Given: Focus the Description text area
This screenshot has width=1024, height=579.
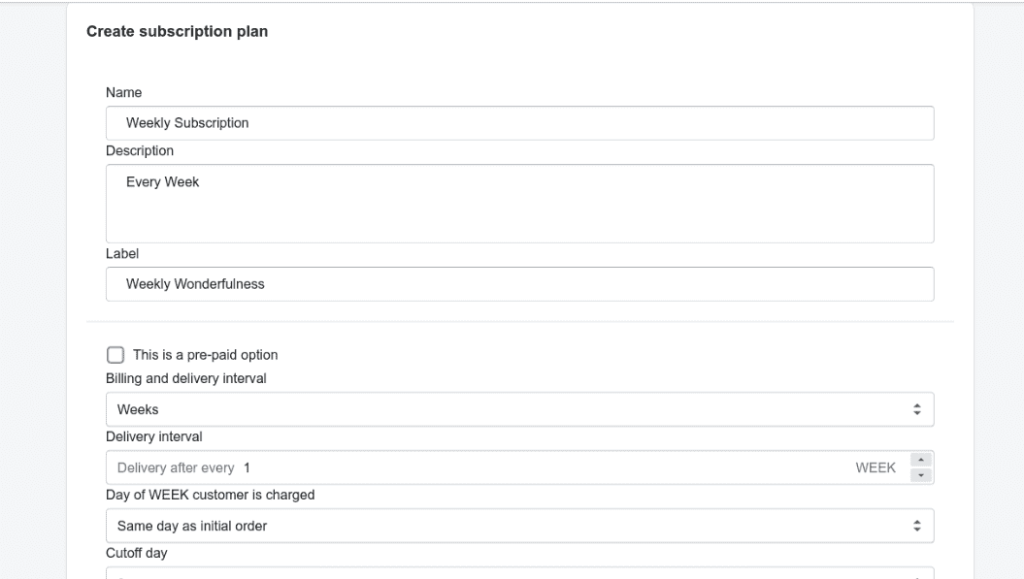Looking at the screenshot, I should (519, 203).
